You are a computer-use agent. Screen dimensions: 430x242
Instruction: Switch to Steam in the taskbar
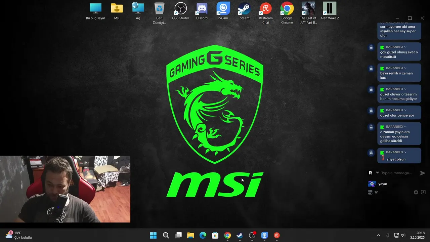pos(240,235)
